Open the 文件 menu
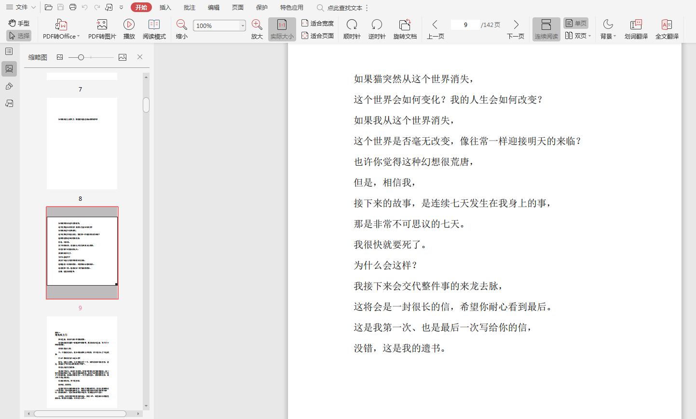The height and width of the screenshot is (419, 696). [21, 7]
